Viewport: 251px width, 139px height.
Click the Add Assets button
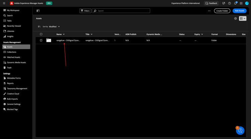(240, 11)
